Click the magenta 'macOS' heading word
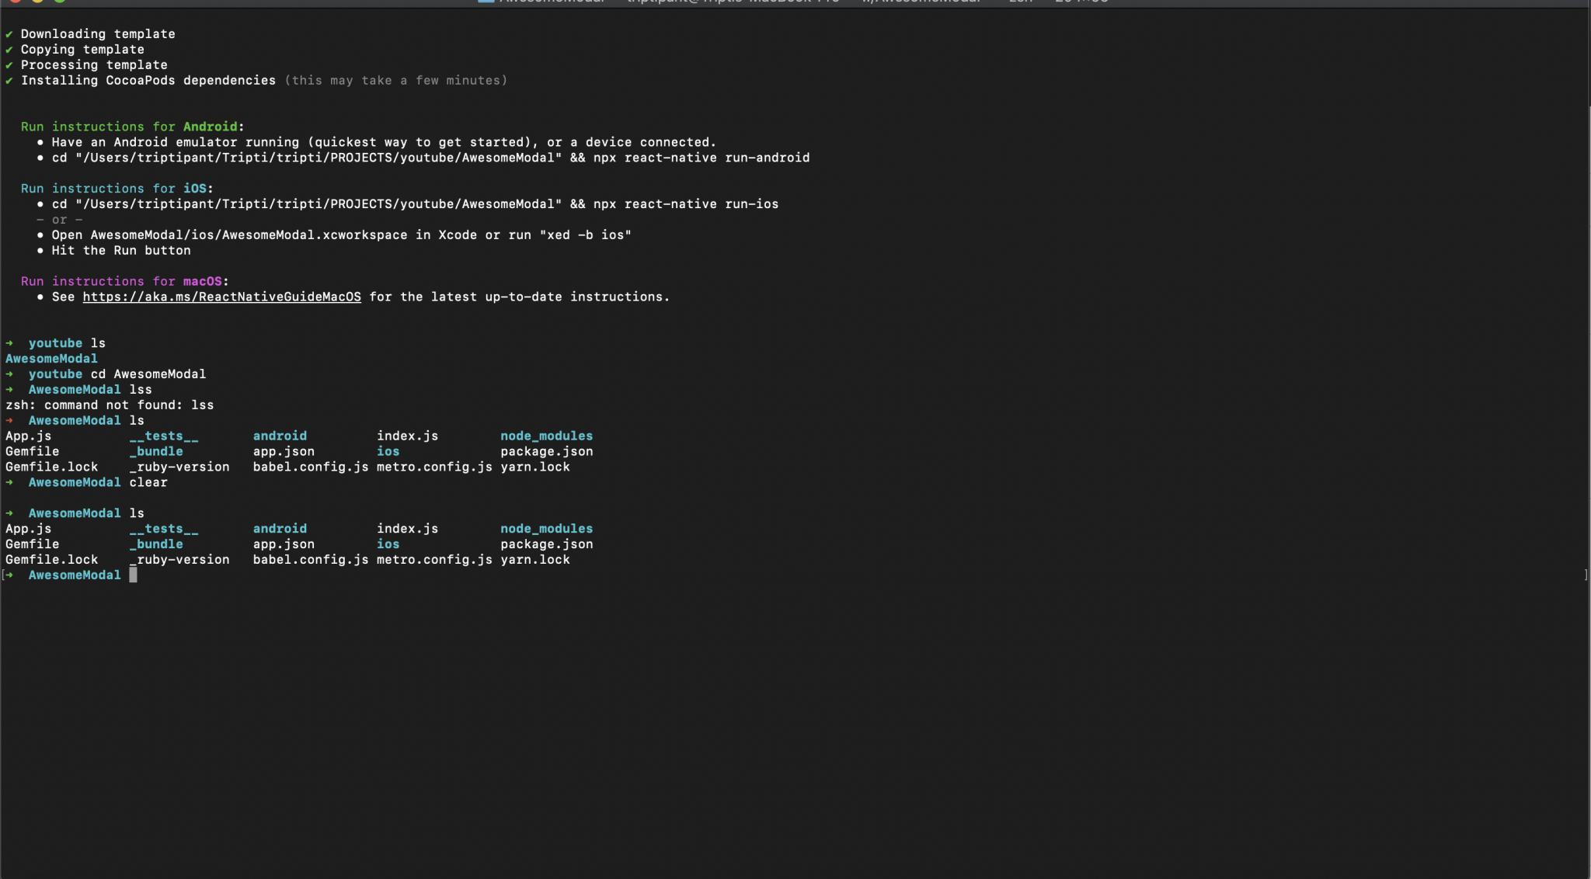1591x879 pixels. click(x=202, y=281)
